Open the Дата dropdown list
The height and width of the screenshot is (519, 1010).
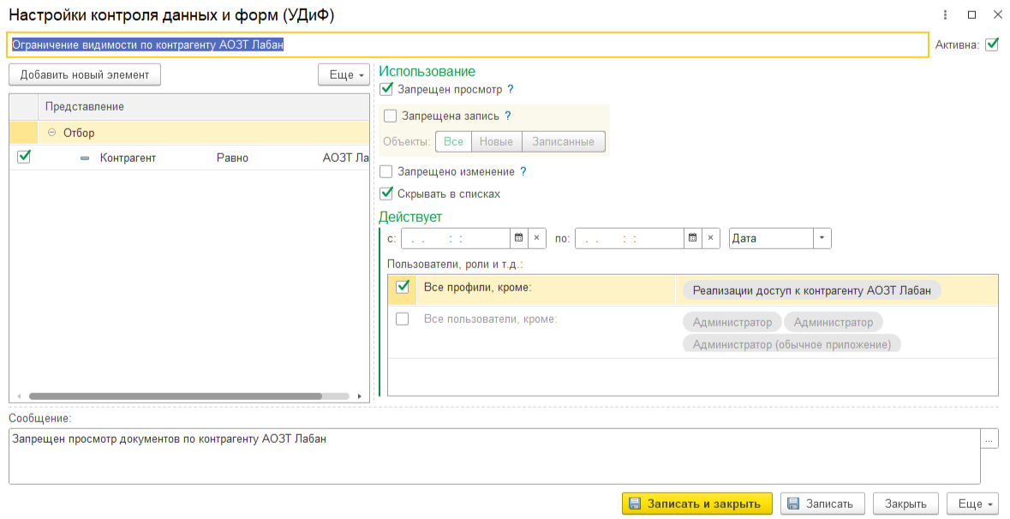coord(822,238)
